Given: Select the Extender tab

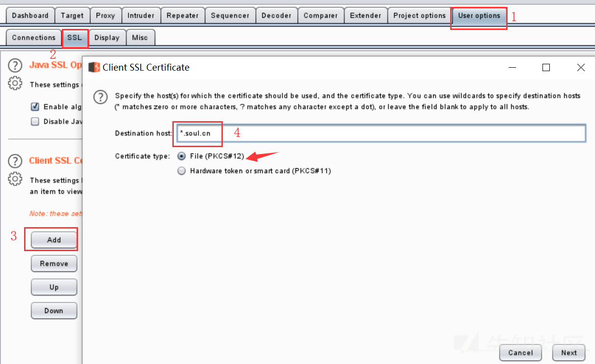Looking at the screenshot, I should [365, 15].
